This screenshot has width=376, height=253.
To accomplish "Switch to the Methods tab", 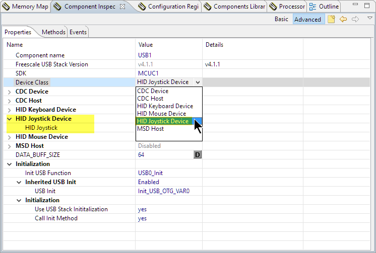I will (x=53, y=32).
